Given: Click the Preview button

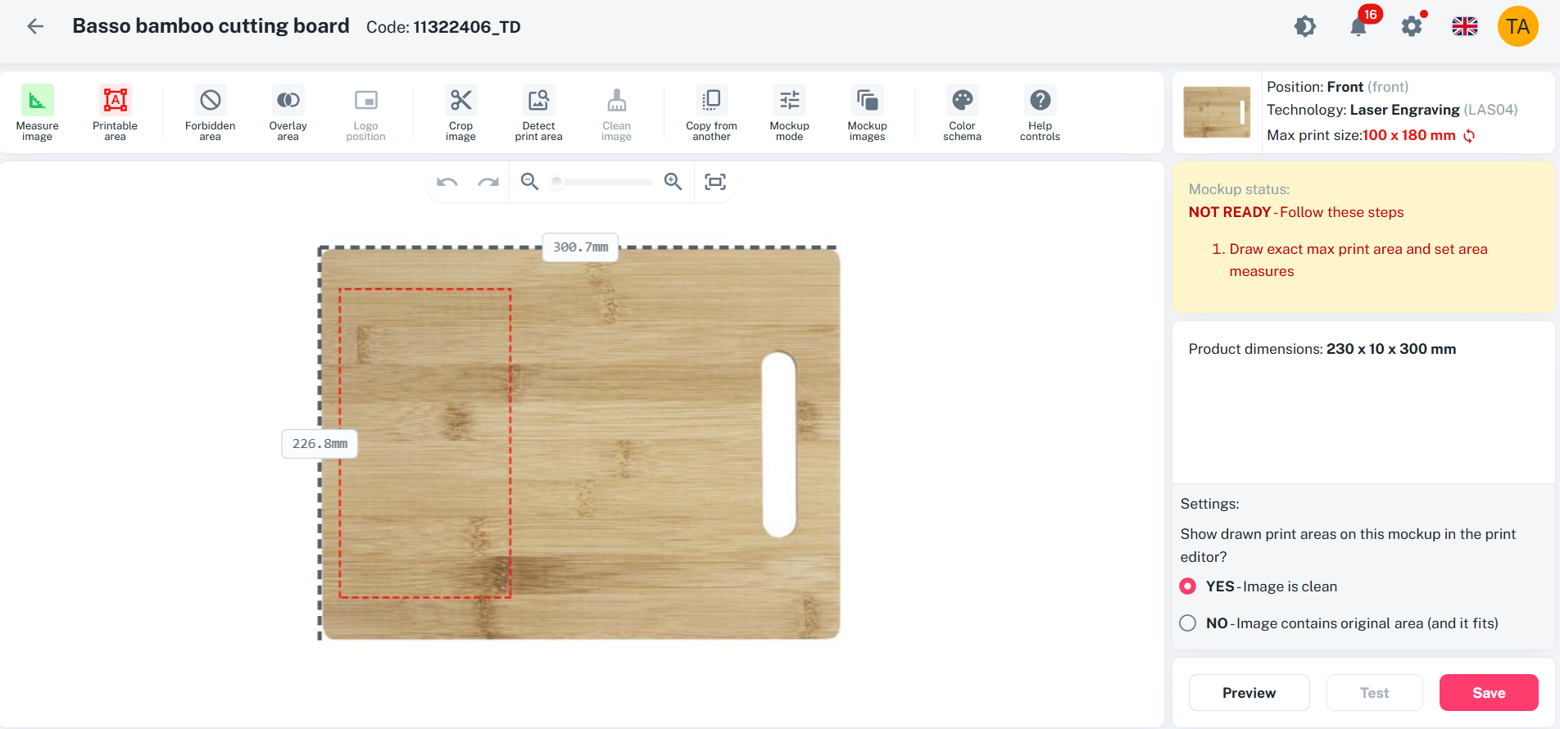Looking at the screenshot, I should coord(1249,693).
